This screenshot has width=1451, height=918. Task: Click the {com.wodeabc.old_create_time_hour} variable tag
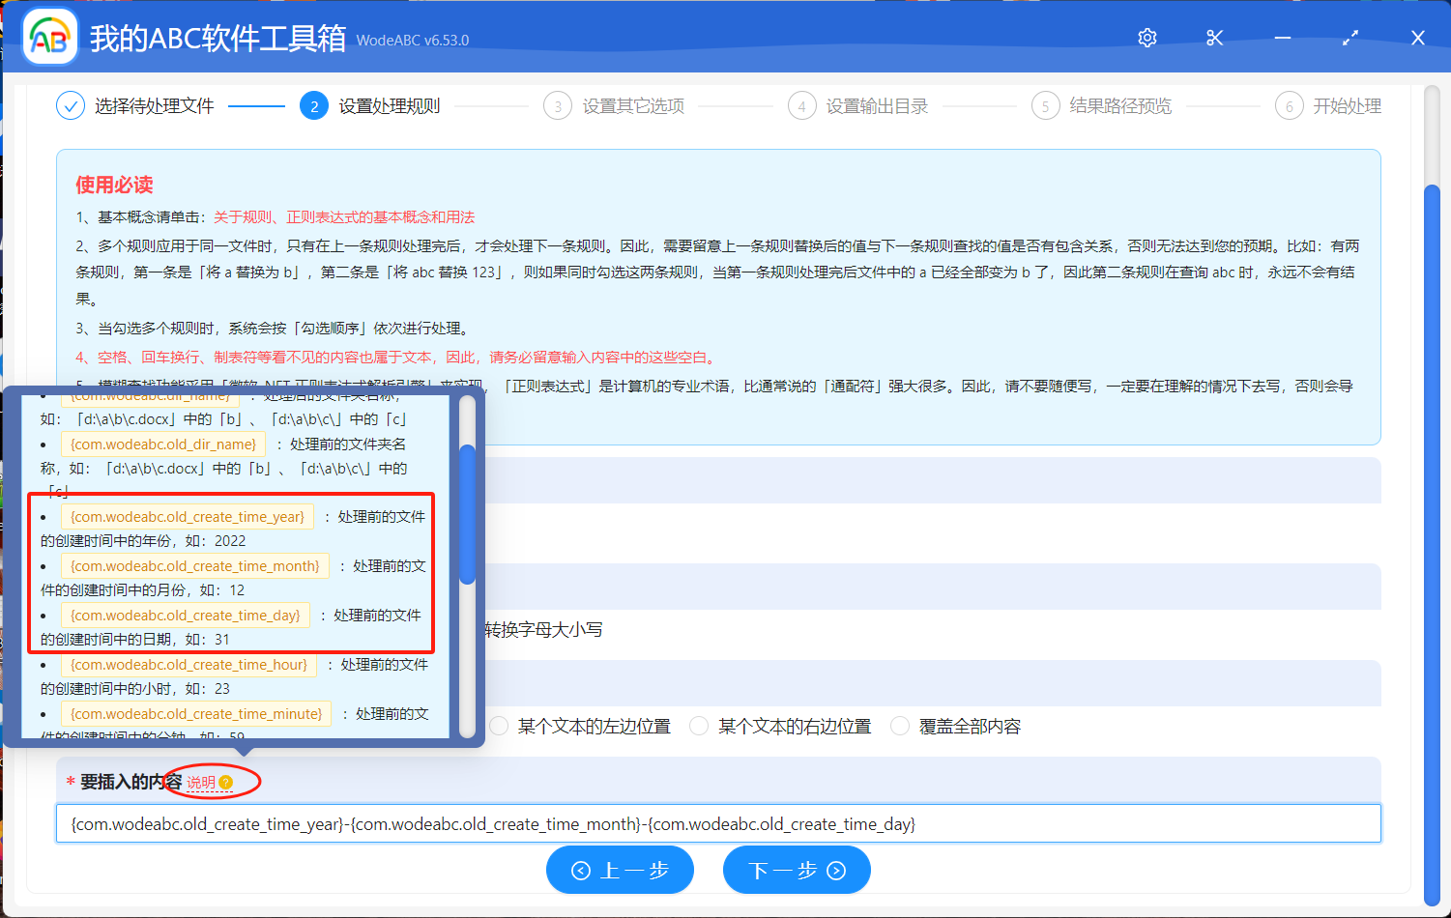click(189, 665)
